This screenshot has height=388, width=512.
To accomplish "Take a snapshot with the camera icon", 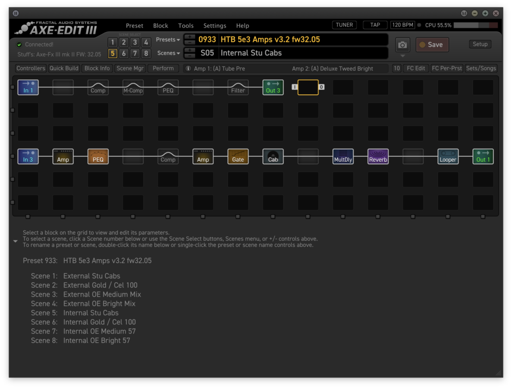I will [x=402, y=44].
